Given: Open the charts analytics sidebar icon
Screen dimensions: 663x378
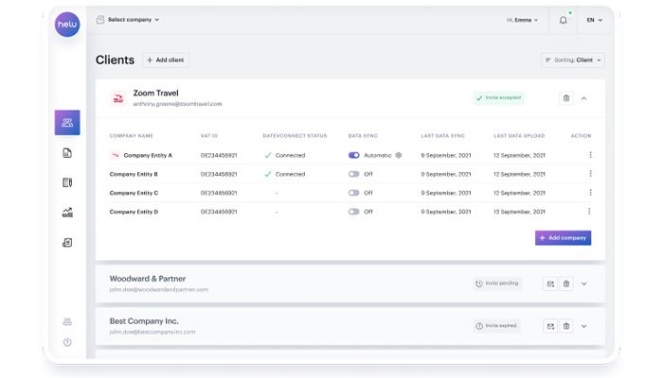Looking at the screenshot, I should [67, 213].
